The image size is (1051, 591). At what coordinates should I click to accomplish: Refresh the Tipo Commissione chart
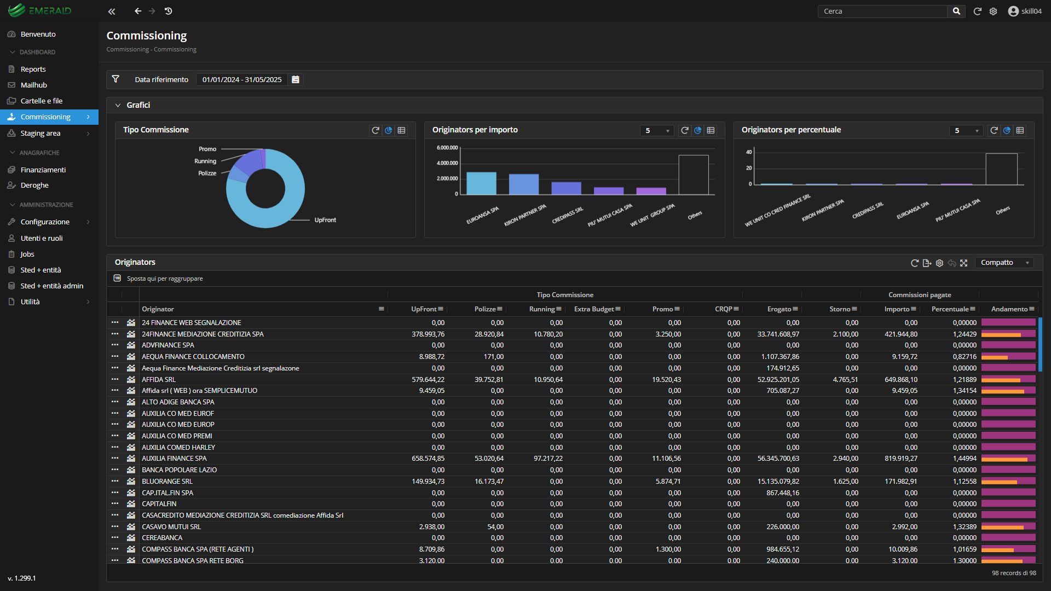(x=376, y=130)
